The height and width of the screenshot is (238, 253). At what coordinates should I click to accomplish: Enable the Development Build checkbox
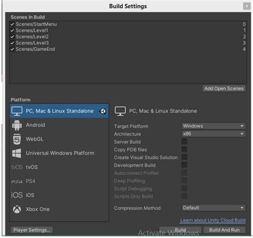click(184, 165)
